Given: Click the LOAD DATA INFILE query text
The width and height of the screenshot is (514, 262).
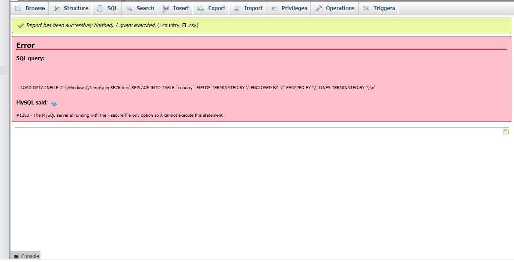Looking at the screenshot, I should tap(198, 87).
